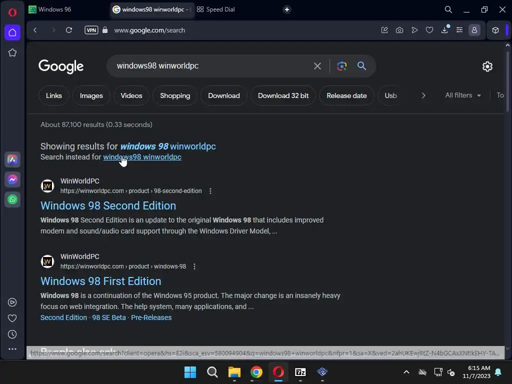This screenshot has width=512, height=384.
Task: Open the share page icon in the address bar
Action: point(384,30)
